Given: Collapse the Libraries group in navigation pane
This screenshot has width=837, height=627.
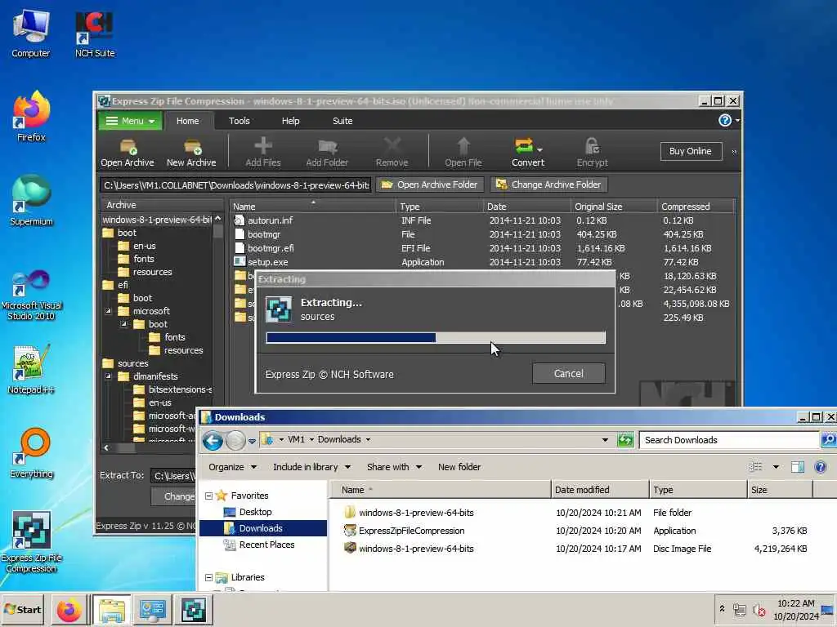Looking at the screenshot, I should tap(208, 577).
